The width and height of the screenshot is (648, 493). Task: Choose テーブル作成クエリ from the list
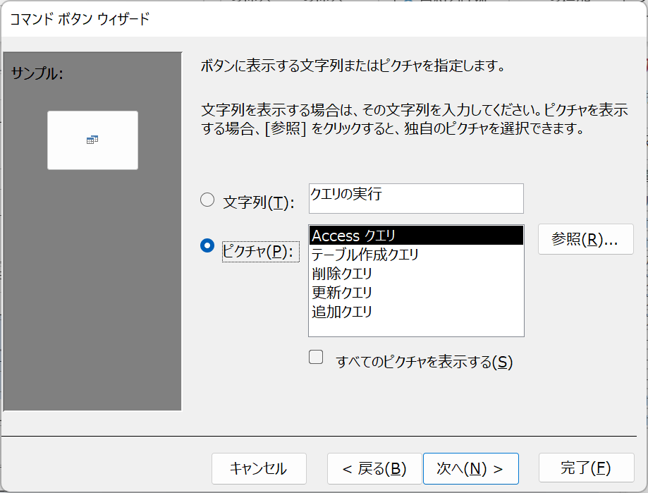(x=416, y=255)
